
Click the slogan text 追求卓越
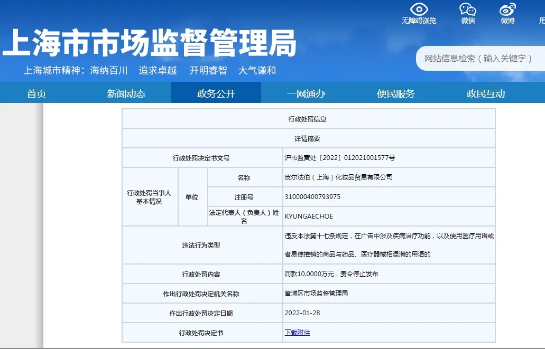(x=158, y=70)
